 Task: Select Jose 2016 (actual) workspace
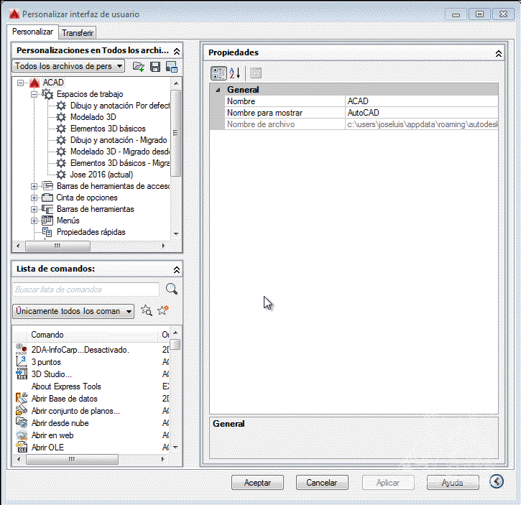(x=101, y=175)
